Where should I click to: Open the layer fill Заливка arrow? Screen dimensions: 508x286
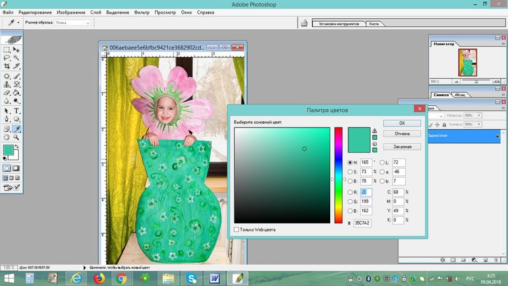[x=479, y=125]
